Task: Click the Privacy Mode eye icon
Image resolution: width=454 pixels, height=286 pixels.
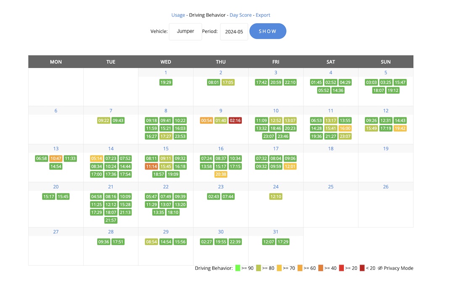Action: click(x=380, y=268)
